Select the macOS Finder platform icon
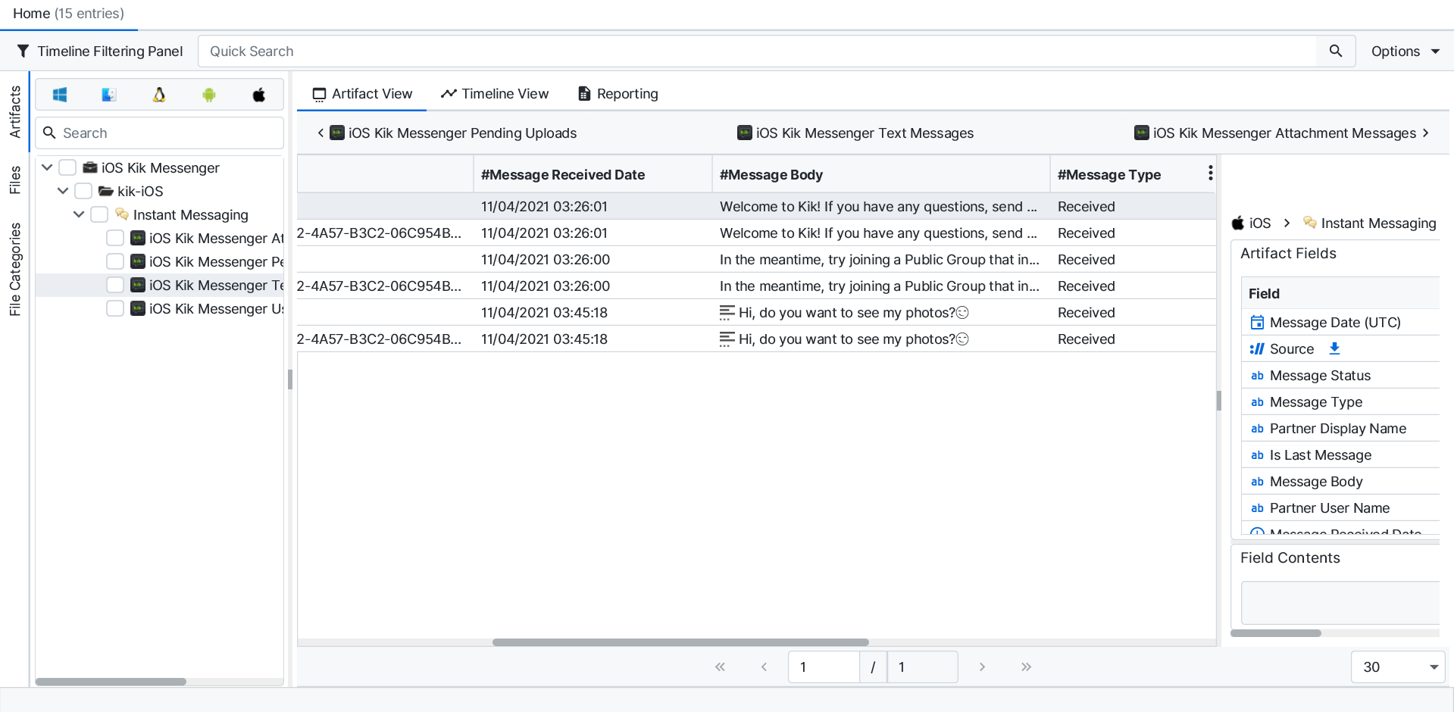 coord(108,95)
